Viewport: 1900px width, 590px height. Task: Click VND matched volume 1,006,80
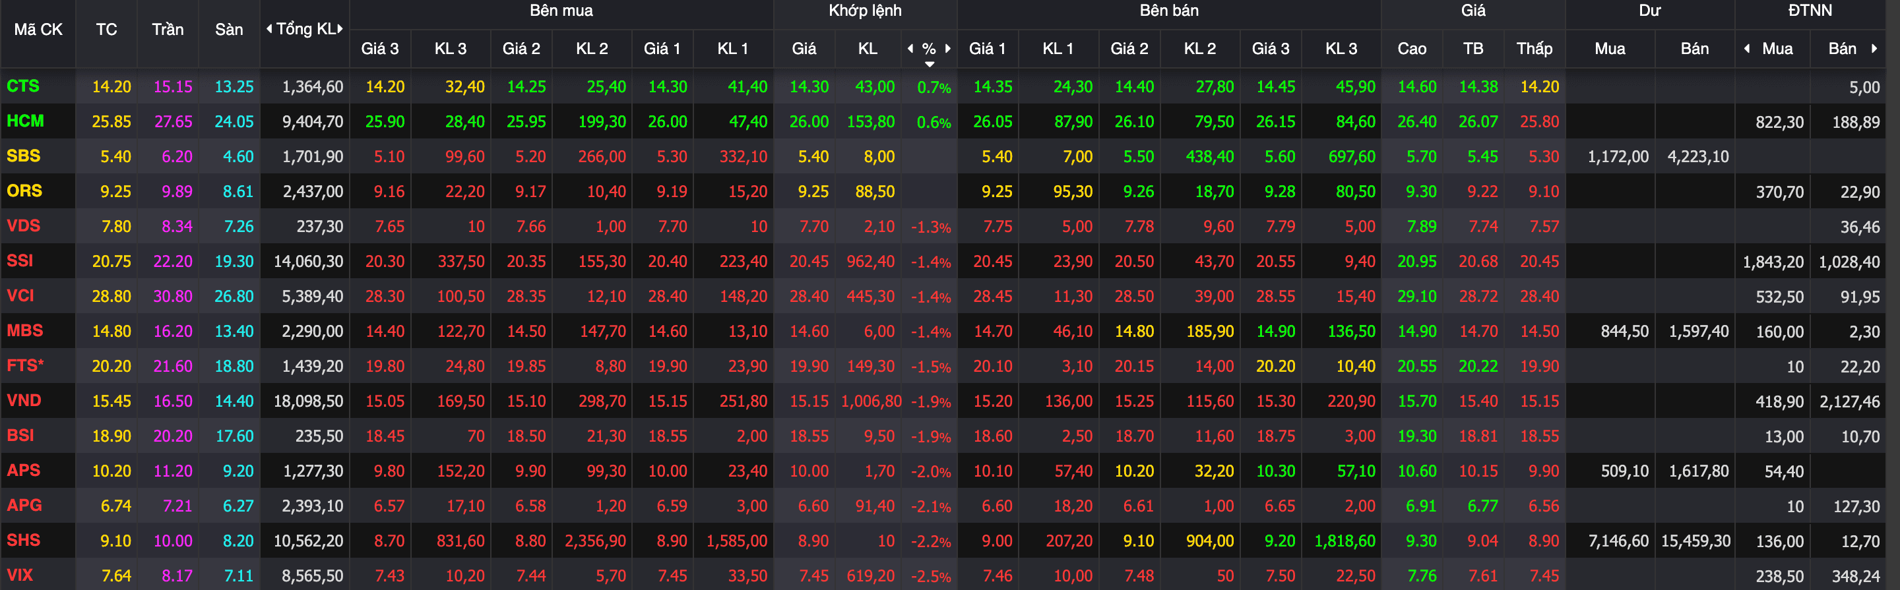871,401
